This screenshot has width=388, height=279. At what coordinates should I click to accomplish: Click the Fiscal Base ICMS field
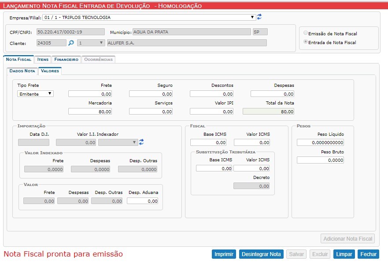coord(208,142)
